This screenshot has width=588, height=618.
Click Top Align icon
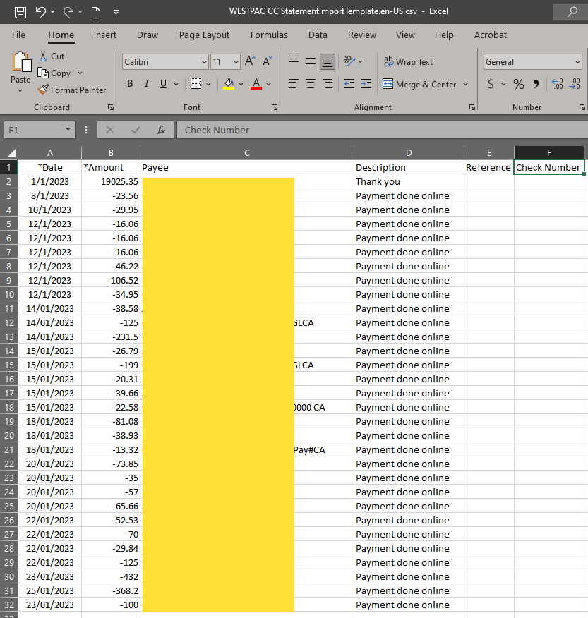pyautogui.click(x=294, y=60)
